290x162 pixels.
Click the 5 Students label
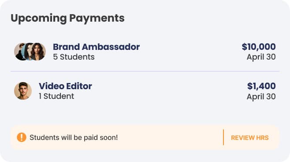point(74,57)
